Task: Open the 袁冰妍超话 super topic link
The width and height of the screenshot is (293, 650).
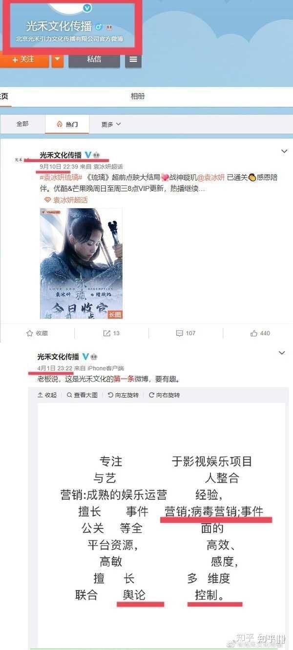Action: [x=66, y=200]
